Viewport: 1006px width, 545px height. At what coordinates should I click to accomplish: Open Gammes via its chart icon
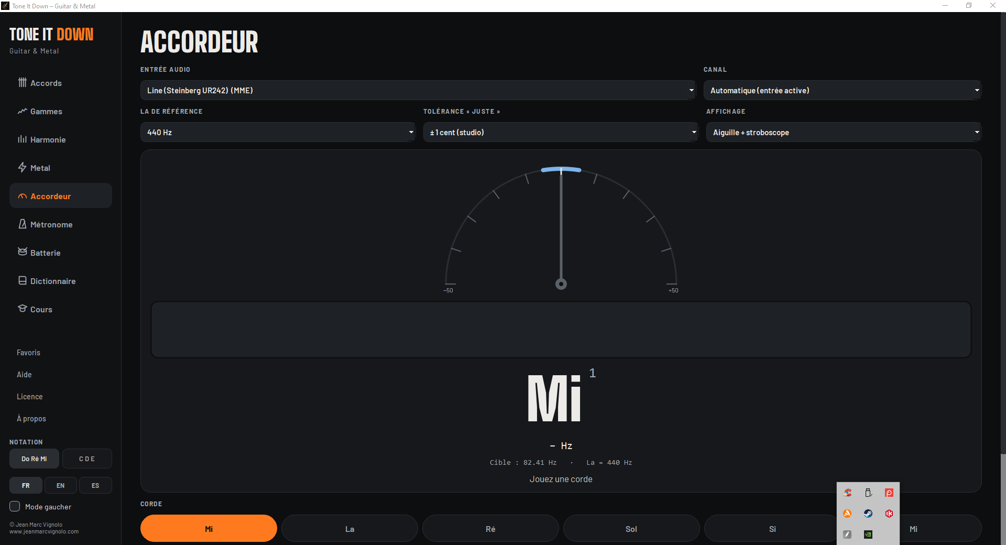click(x=22, y=111)
